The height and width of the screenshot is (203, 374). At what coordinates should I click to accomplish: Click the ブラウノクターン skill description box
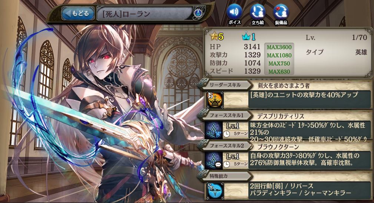coord(309,159)
